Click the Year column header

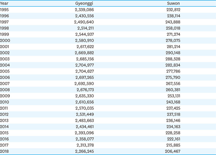4,3
